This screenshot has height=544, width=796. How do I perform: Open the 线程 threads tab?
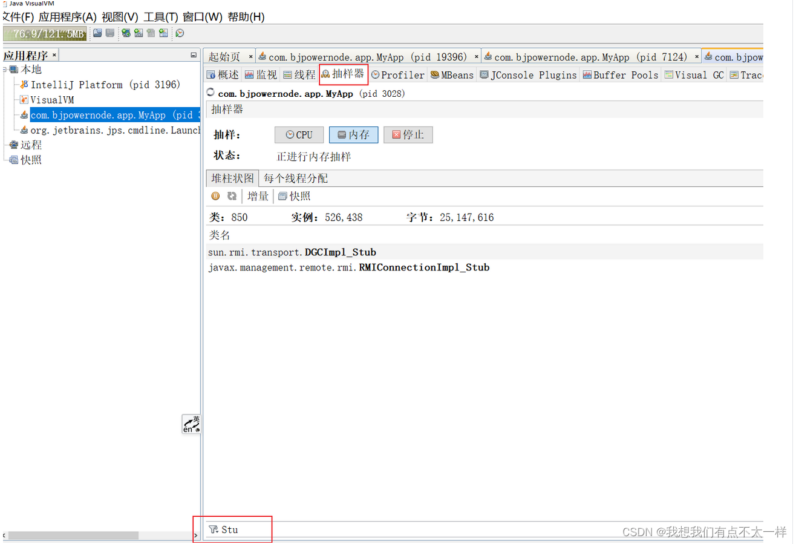[299, 75]
